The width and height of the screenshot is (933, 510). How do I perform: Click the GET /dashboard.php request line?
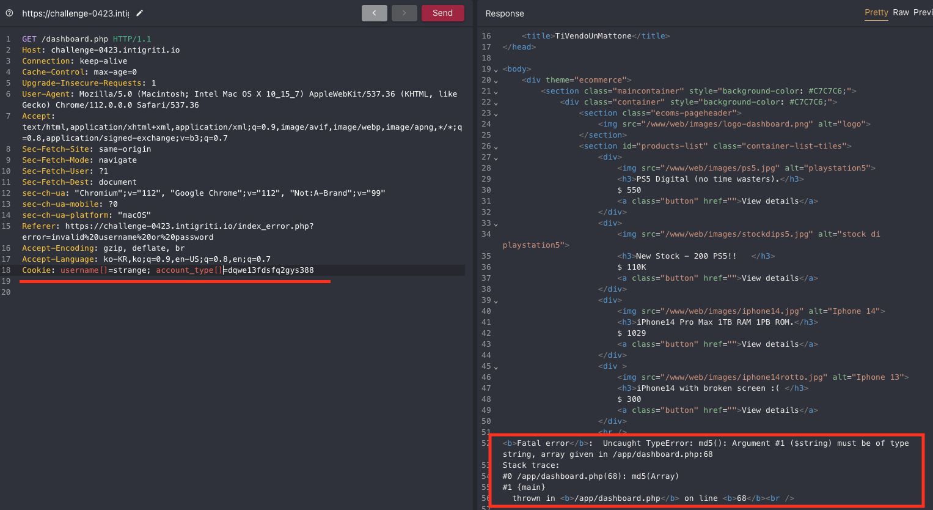pos(86,39)
